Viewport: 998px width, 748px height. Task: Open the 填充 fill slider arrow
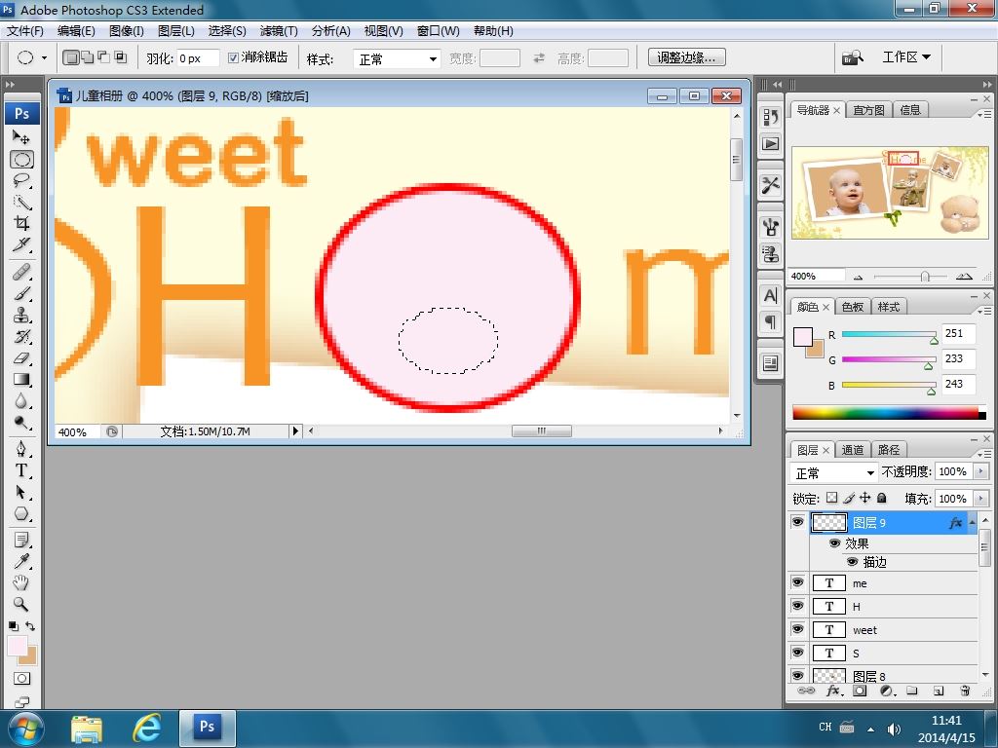tap(981, 498)
